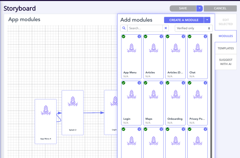Open info icon on Login module card
This screenshot has width=240, height=158.
click(x=139, y=83)
